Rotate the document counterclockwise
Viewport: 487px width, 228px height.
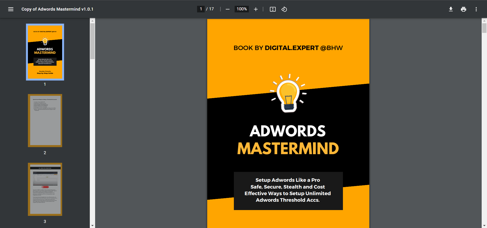(284, 9)
